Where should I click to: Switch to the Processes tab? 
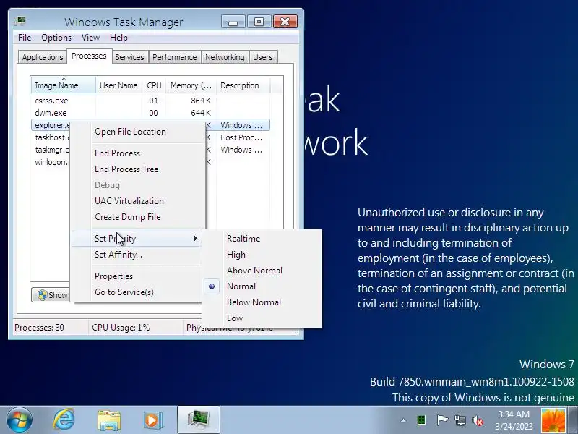pos(89,56)
